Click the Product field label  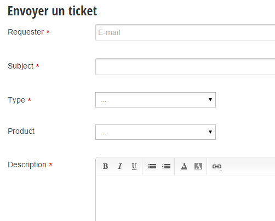point(21,131)
